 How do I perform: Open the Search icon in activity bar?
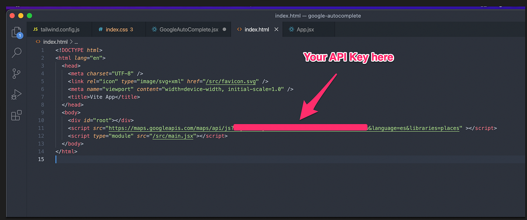[16, 53]
